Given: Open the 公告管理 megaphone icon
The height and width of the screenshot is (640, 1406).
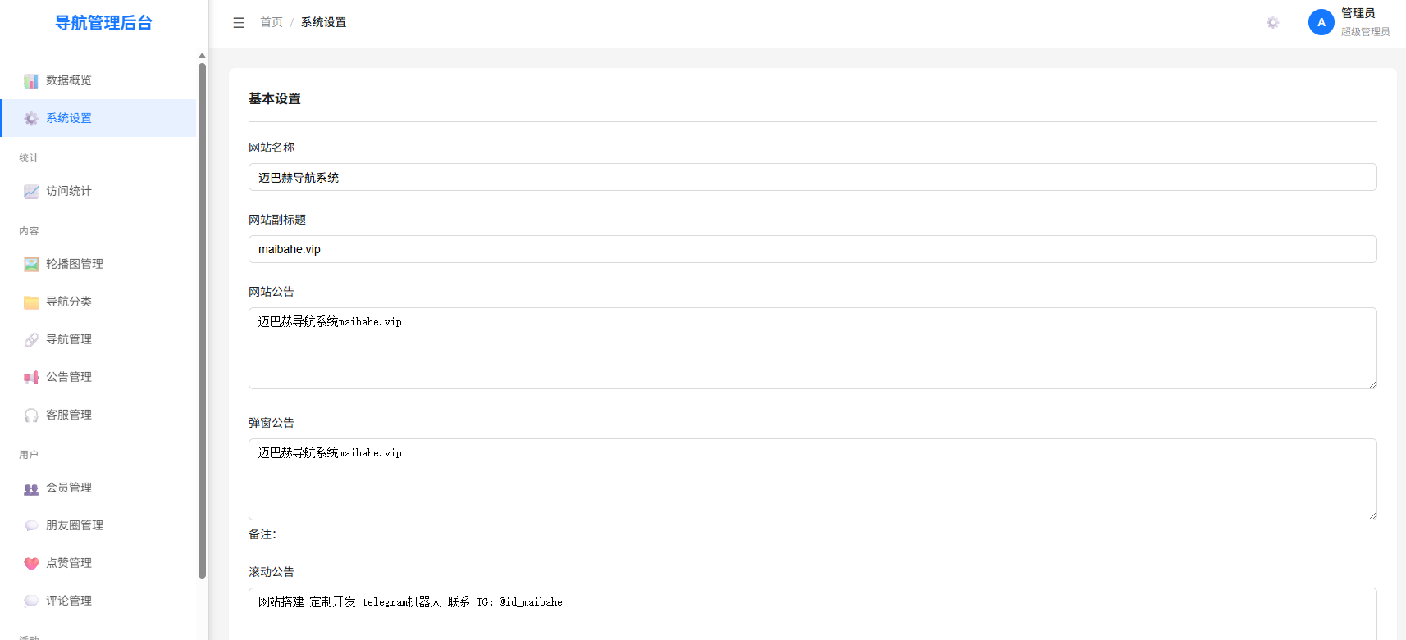Looking at the screenshot, I should tap(31, 378).
